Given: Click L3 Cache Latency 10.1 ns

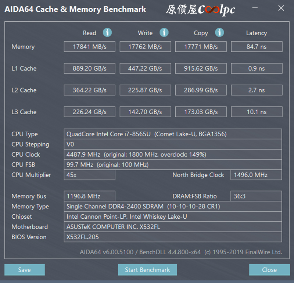Looking at the screenshot, I should [x=257, y=112].
